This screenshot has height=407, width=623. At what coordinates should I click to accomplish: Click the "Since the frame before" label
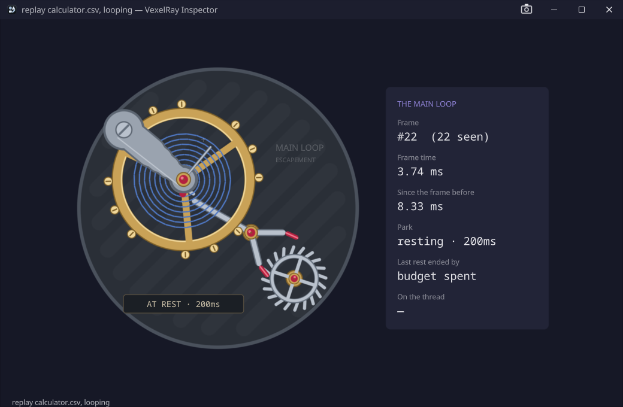point(436,193)
